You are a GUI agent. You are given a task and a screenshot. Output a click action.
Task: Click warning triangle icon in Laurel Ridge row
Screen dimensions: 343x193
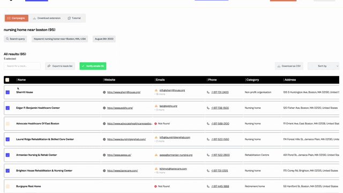coord(156,137)
